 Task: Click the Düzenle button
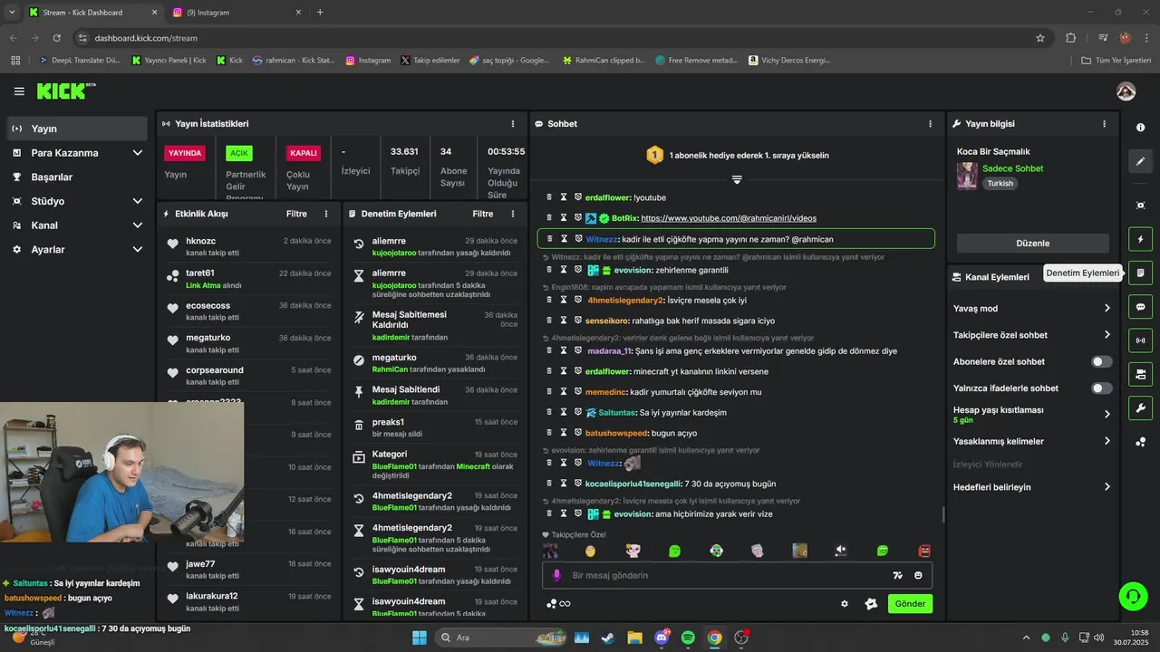tap(1032, 243)
